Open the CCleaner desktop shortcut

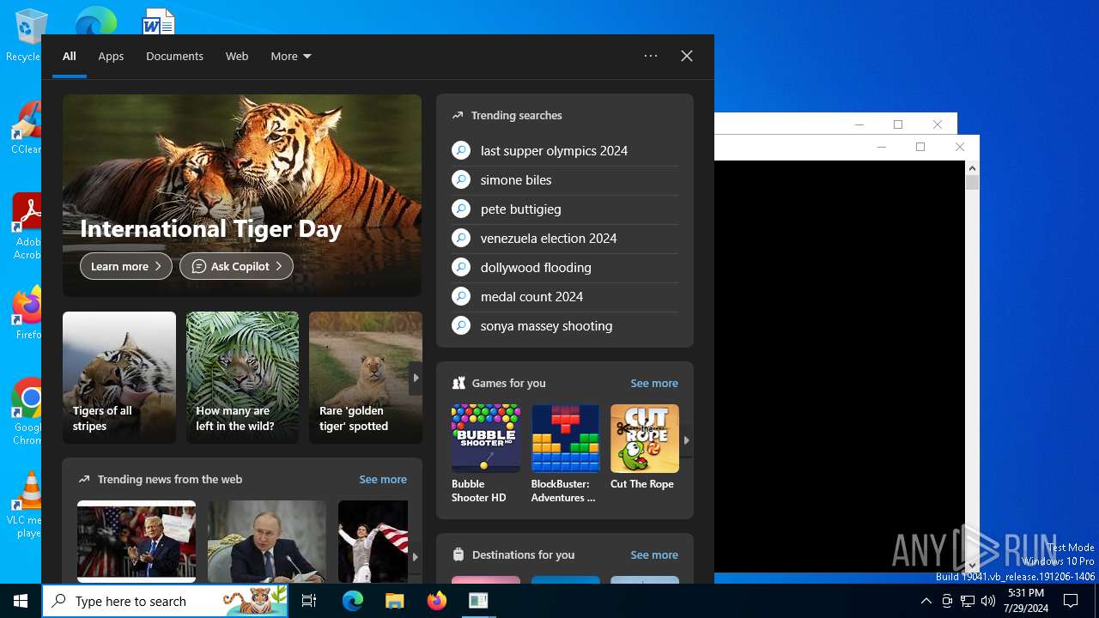[x=26, y=127]
